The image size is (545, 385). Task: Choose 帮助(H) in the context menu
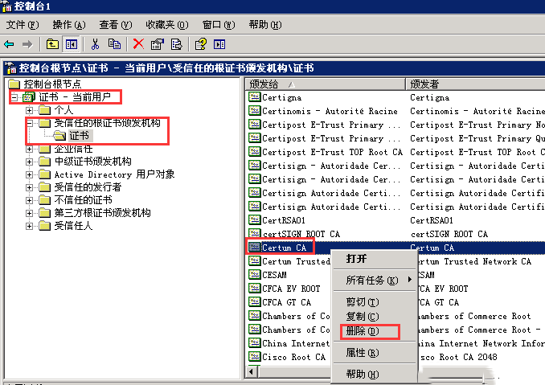[x=375, y=375]
